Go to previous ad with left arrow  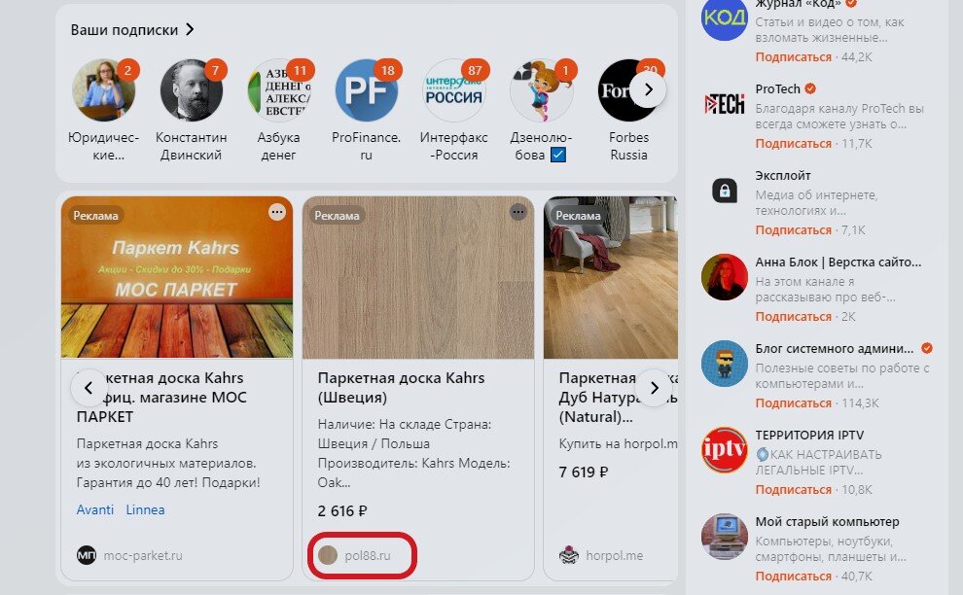(89, 388)
